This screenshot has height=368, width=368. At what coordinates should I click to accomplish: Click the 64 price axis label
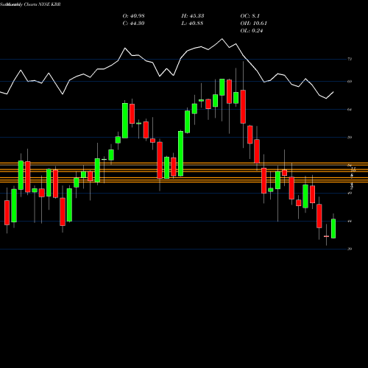coord(350,110)
